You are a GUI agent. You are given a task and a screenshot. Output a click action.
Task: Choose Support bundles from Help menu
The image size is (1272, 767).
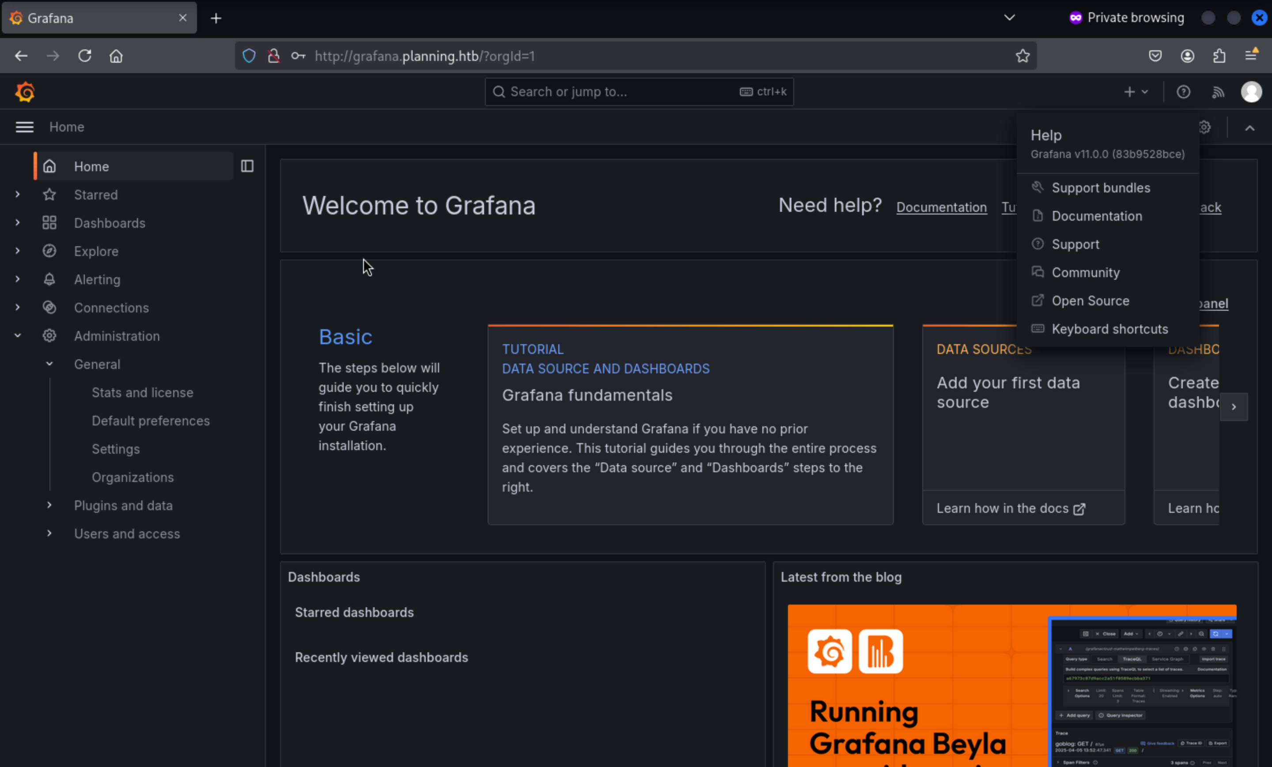point(1101,188)
